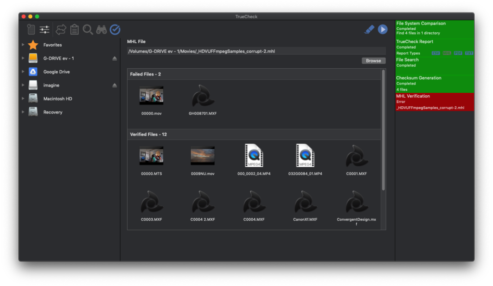Viewport: 493px width, 286px height.
Task: Expand the Google Drive tree item
Action: (x=23, y=72)
